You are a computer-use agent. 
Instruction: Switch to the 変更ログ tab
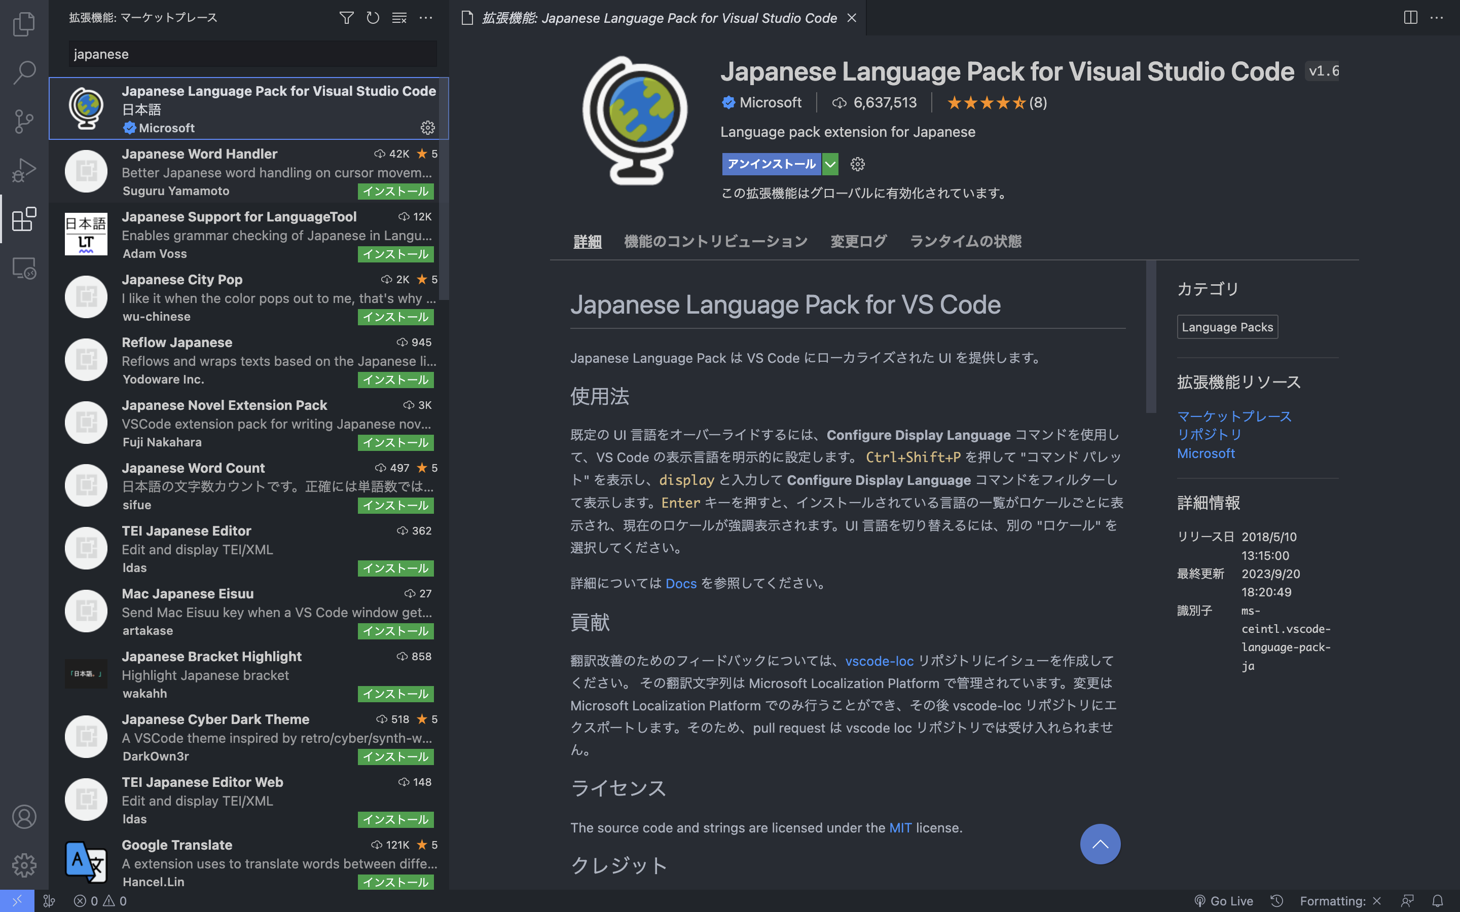click(x=858, y=241)
